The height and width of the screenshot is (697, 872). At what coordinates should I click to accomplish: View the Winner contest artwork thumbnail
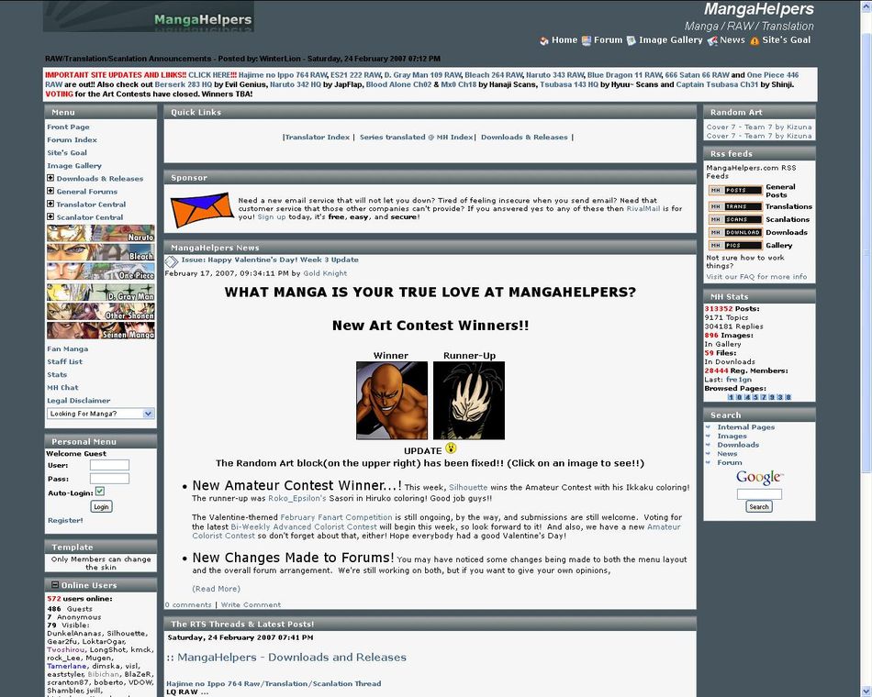tap(392, 400)
